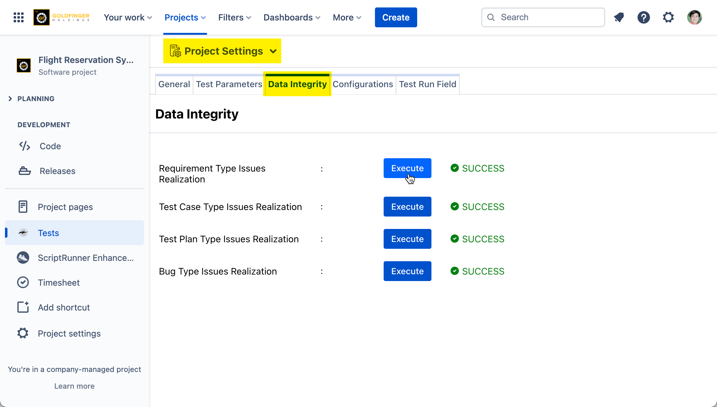
Task: Click into the Search field
Action: [546, 17]
